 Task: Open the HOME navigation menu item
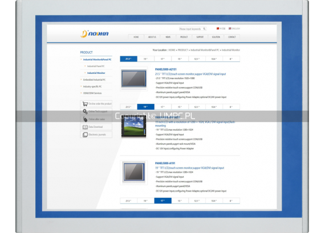(136, 37)
